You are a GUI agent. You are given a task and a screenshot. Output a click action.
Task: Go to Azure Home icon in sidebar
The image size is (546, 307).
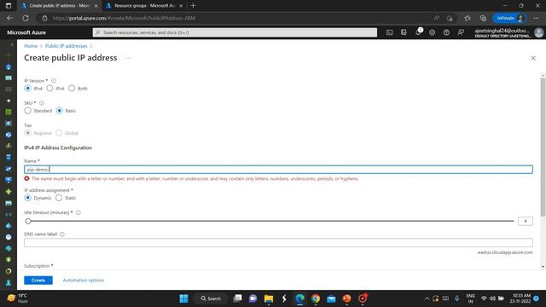click(x=9, y=67)
